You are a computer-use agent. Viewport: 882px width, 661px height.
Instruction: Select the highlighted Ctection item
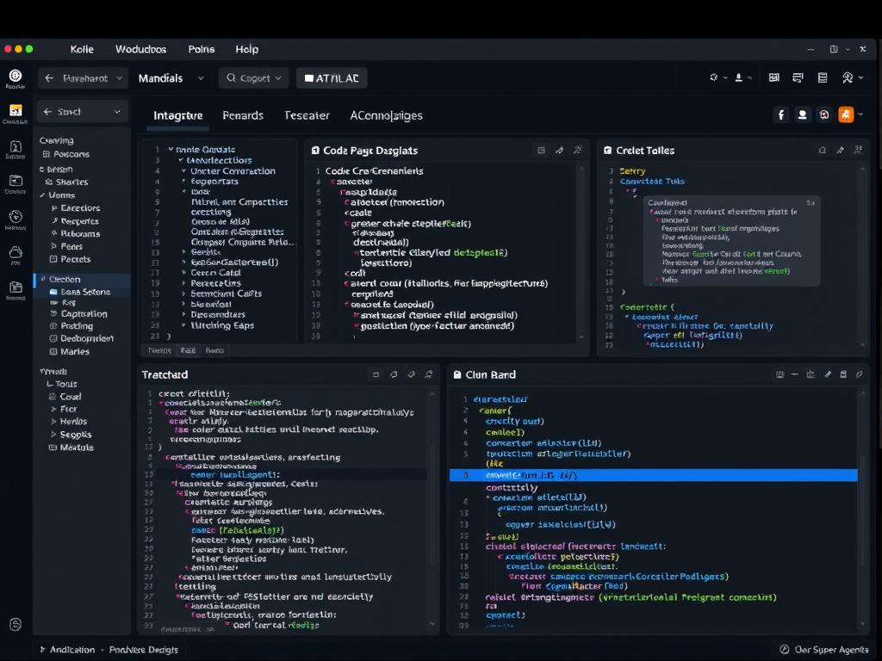(83, 280)
